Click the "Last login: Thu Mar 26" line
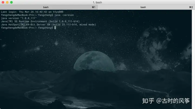195x109 pixels. tap(32, 12)
